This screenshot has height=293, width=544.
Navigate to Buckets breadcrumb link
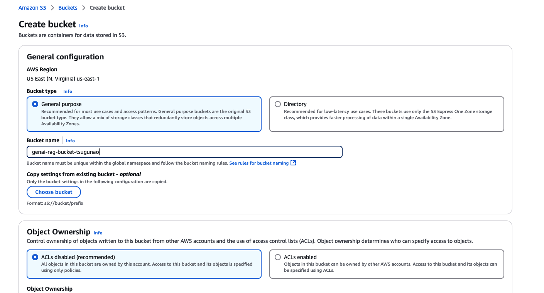[68, 8]
